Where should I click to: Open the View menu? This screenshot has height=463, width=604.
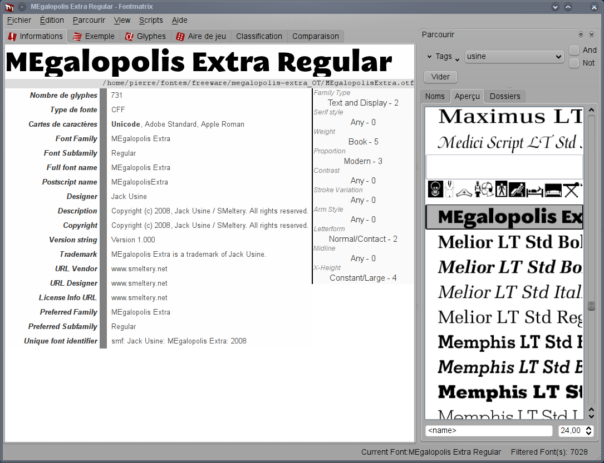click(x=122, y=20)
